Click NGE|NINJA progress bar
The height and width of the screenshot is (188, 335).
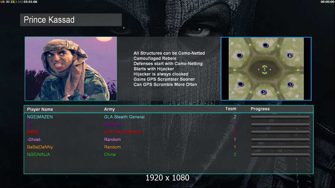pyautogui.click(x=280, y=154)
